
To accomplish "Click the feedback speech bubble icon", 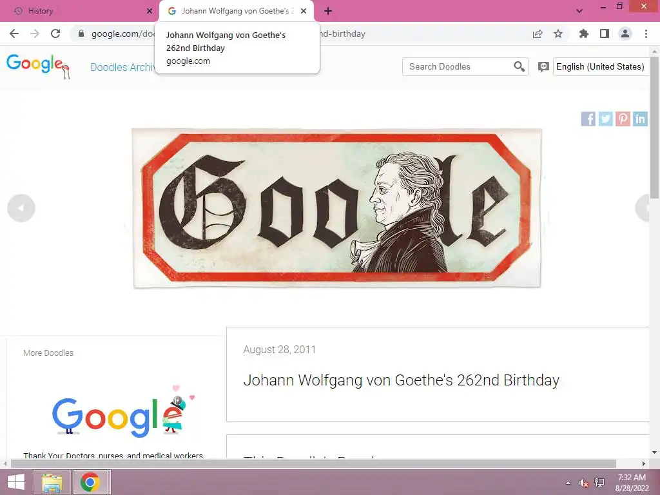I will coord(543,67).
